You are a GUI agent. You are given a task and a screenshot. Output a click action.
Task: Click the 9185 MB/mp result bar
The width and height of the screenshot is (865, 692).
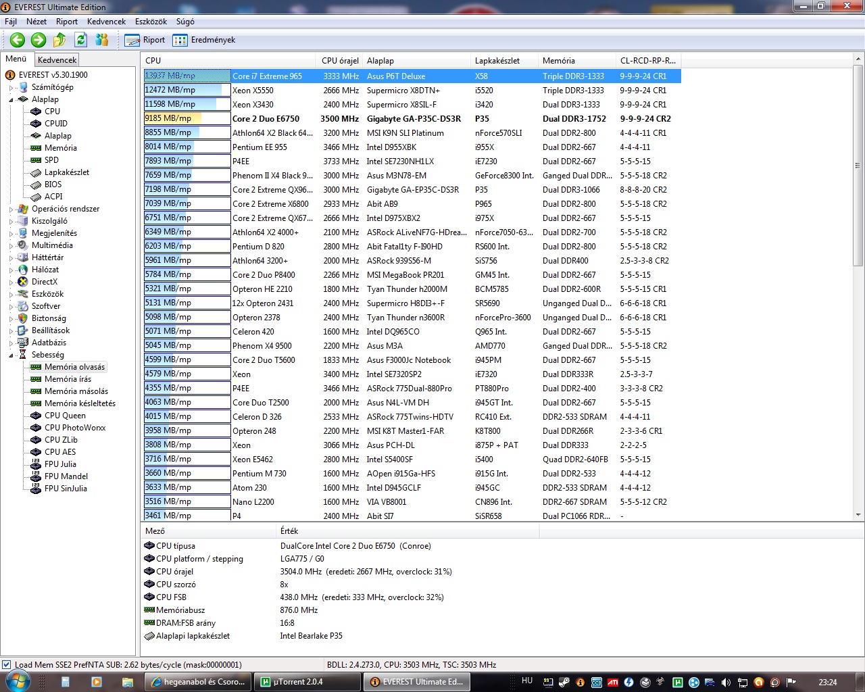pos(187,118)
